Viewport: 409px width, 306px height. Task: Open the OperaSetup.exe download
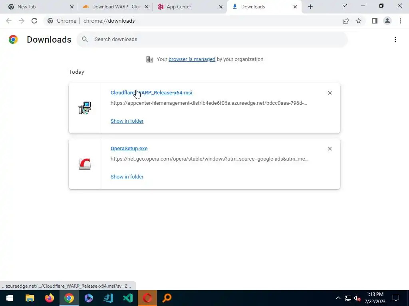pyautogui.click(x=129, y=149)
